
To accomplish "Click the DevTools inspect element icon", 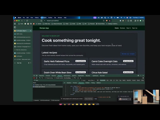I will tap(34, 76).
